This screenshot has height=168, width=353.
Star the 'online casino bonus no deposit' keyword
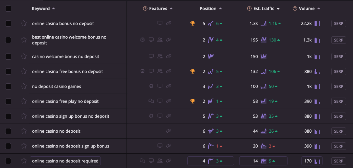tap(24, 23)
